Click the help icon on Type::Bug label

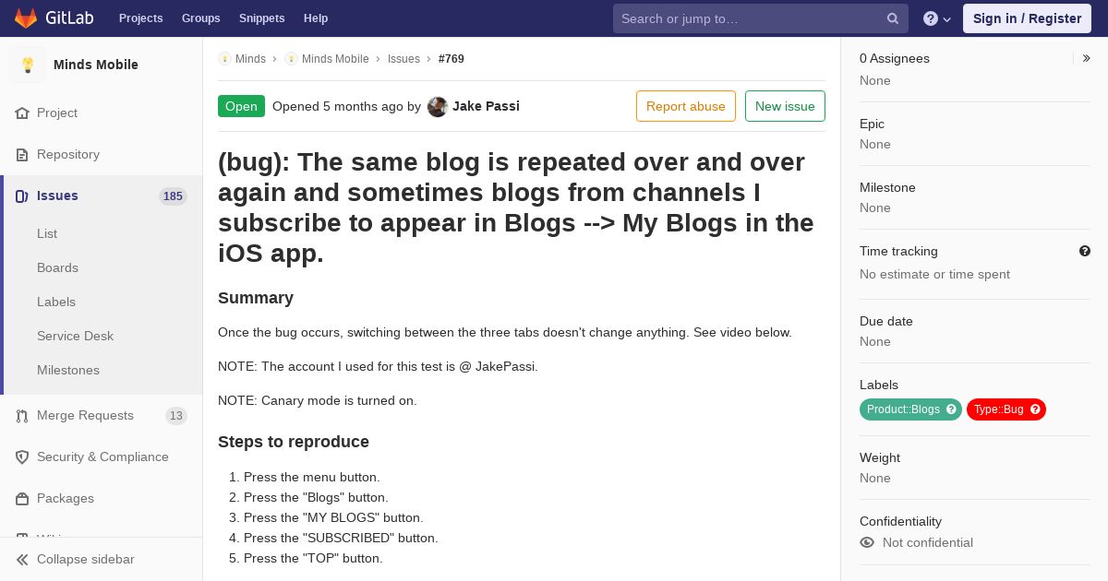(x=1035, y=409)
